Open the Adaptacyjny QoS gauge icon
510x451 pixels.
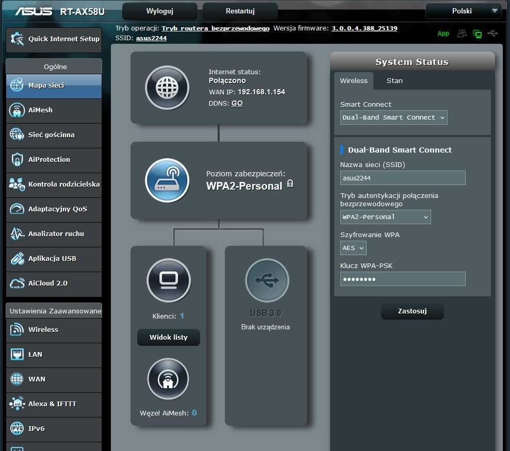pyautogui.click(x=17, y=209)
